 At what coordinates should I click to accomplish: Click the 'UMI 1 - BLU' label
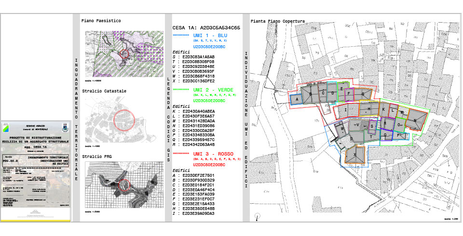click(x=210, y=36)
